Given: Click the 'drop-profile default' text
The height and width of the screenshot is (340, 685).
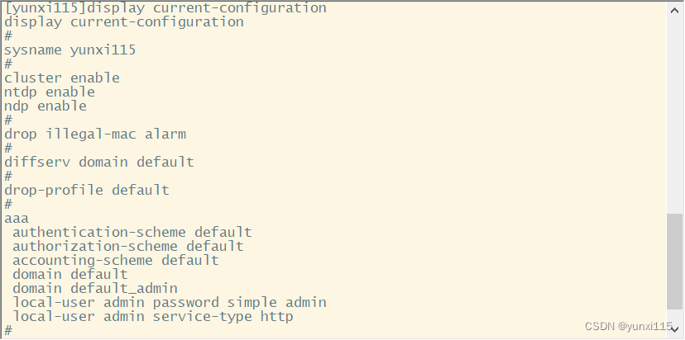Looking at the screenshot, I should (87, 190).
